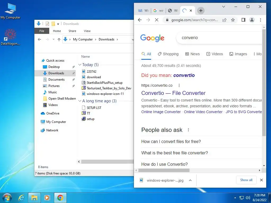Click Explorer up-one-level arrow
Viewport: 271px width, 203px height.
tap(59, 40)
